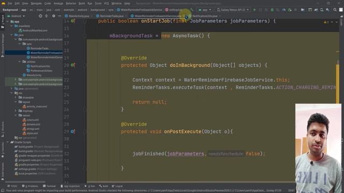Open the TODO tool window
Screen dimensions: 344x193
[12, 186]
